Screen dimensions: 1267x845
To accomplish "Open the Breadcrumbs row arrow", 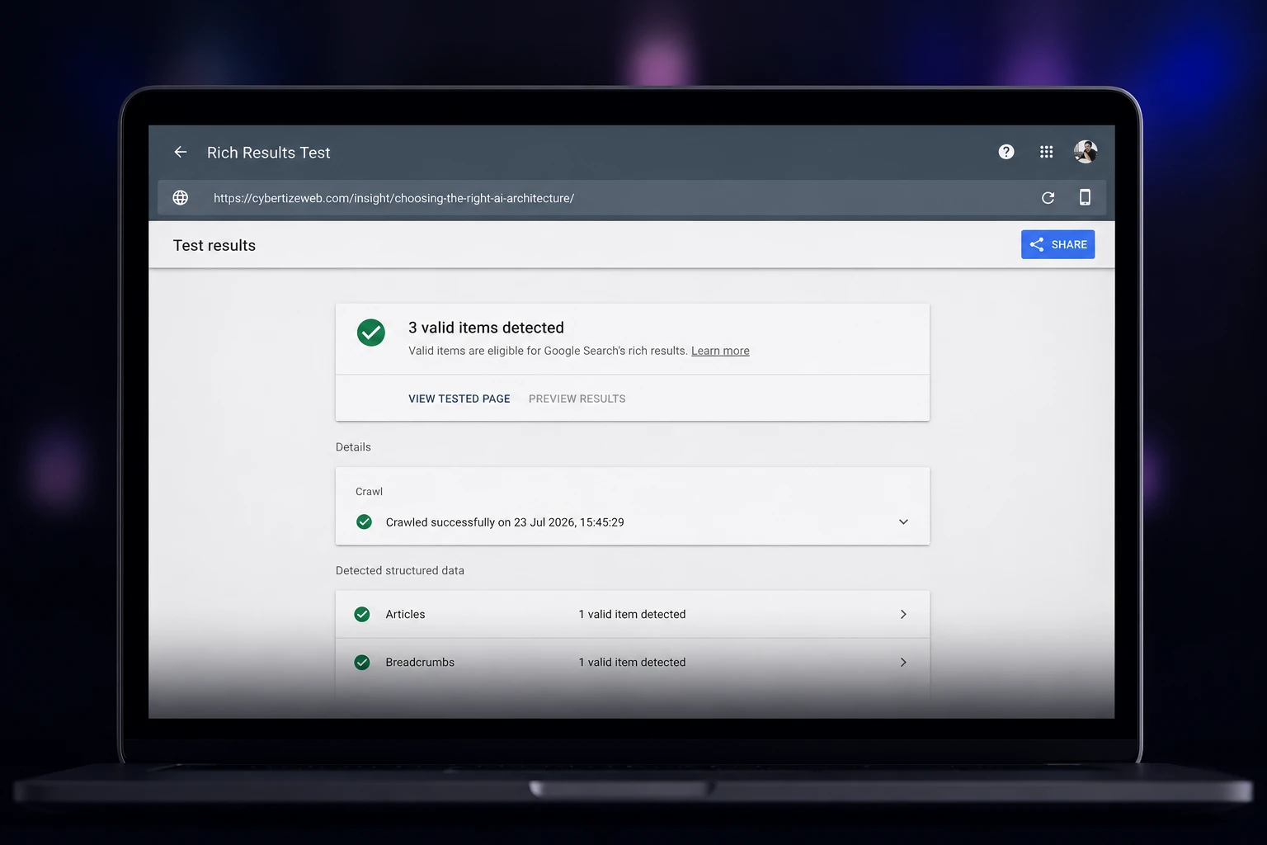I will tap(903, 662).
